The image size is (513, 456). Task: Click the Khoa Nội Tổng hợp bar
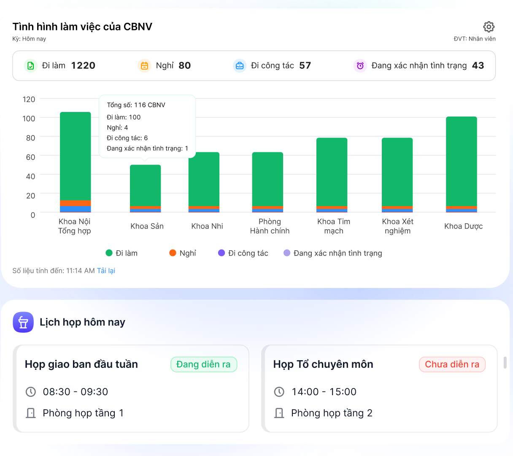[x=76, y=162]
